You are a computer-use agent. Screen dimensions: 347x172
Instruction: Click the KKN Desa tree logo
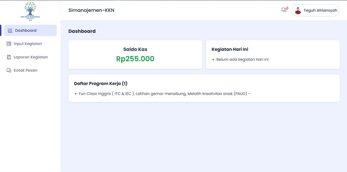pyautogui.click(x=30, y=10)
